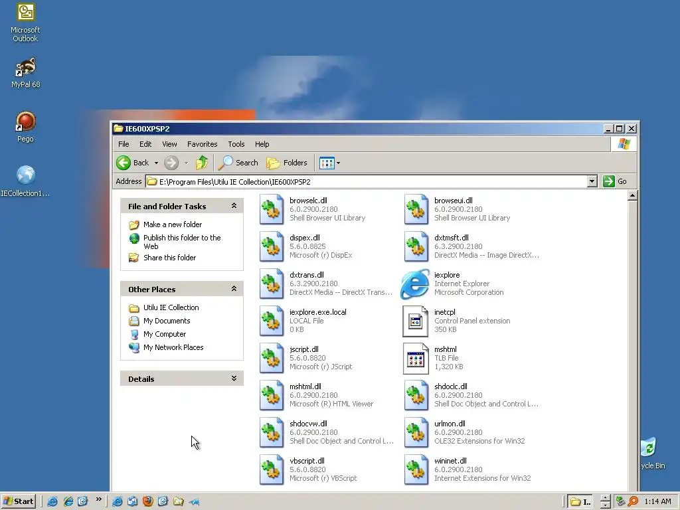Select the jscript.dll file icon

[x=271, y=358]
